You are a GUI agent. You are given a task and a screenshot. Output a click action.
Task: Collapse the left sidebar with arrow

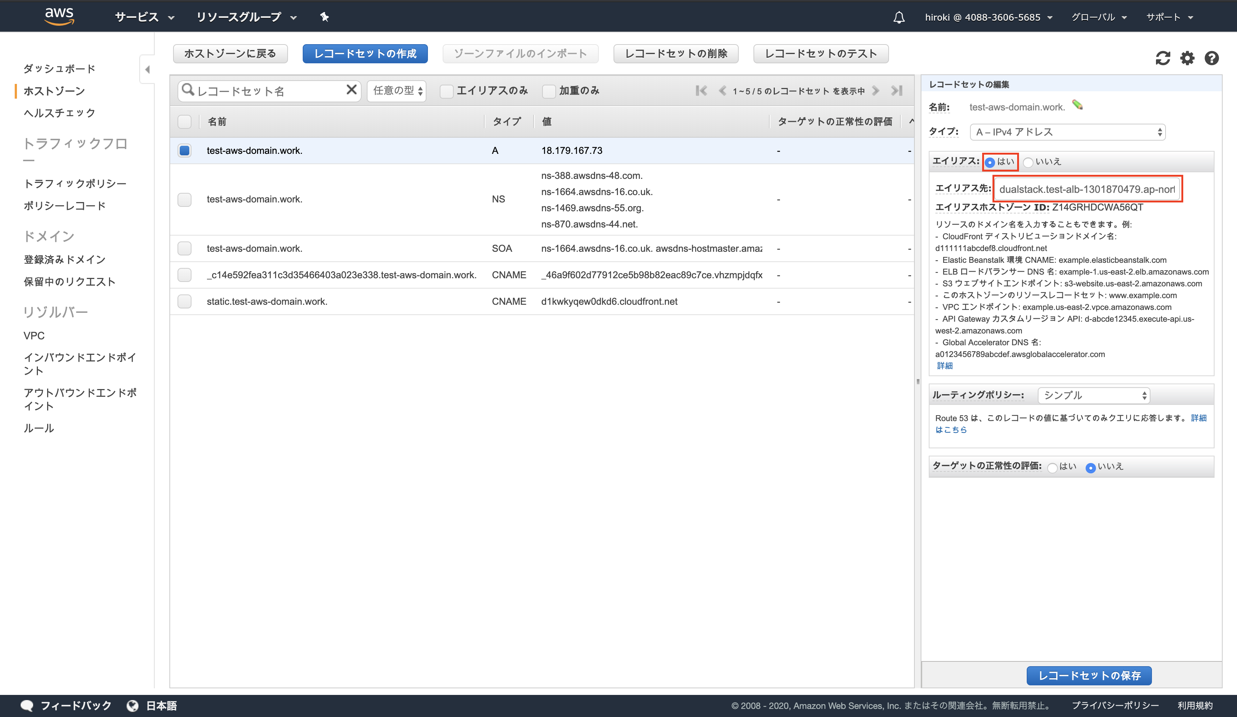147,70
